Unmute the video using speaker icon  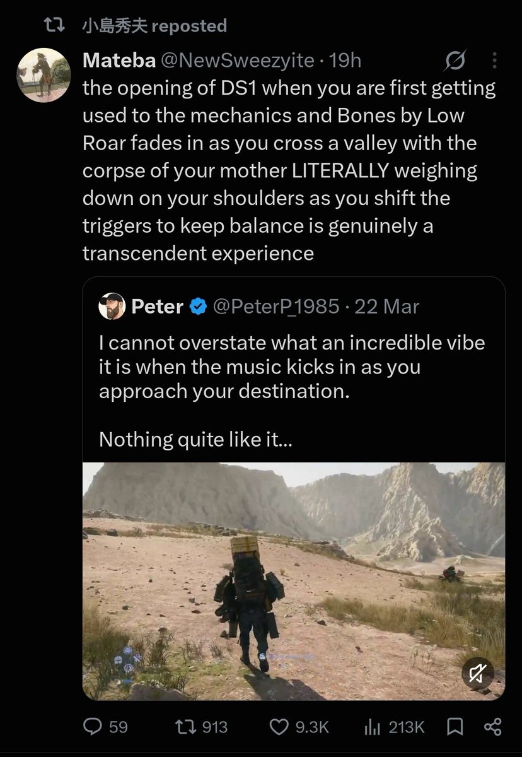[477, 674]
